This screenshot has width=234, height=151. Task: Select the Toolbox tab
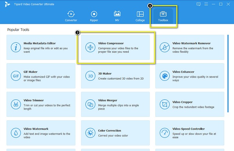(x=163, y=16)
